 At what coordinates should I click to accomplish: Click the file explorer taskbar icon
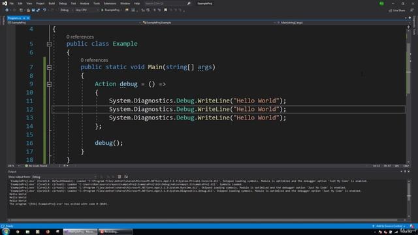point(27,232)
